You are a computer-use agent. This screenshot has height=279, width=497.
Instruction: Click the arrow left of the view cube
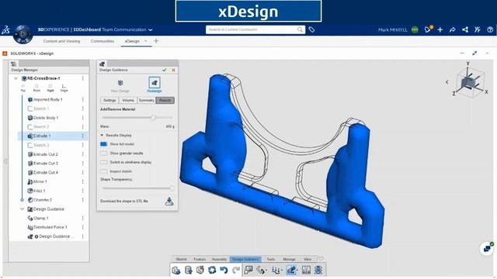447,82
